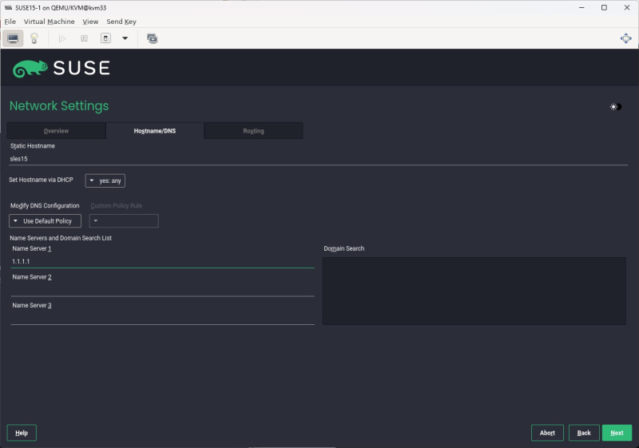Select the Hostname/DNS tab
This screenshot has width=639, height=448.
(x=155, y=131)
